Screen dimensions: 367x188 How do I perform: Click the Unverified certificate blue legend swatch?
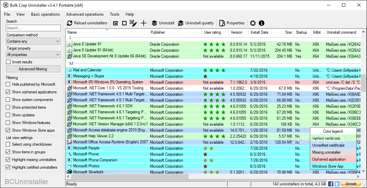pos(333,145)
